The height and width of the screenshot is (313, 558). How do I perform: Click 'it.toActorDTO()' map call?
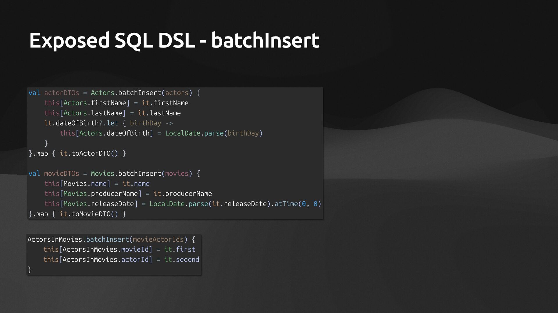[x=89, y=153]
